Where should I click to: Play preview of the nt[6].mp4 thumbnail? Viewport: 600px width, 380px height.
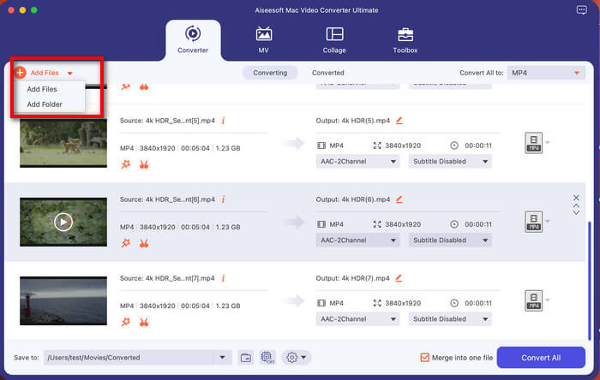tap(63, 222)
